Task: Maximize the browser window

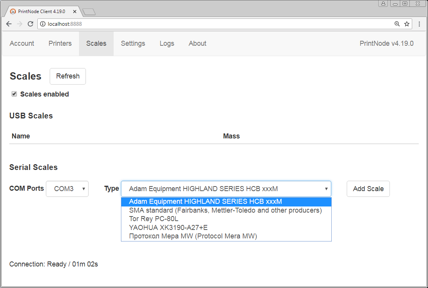Action: [405, 3]
